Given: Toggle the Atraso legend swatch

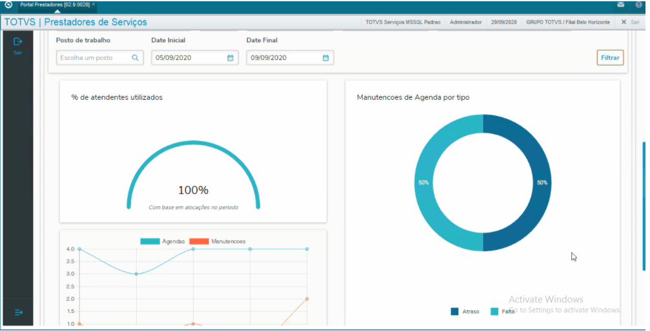Looking at the screenshot, I should point(455,312).
